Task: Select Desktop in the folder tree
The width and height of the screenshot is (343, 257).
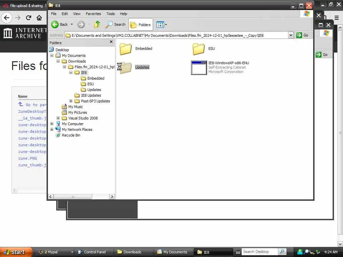Action: pos(62,50)
